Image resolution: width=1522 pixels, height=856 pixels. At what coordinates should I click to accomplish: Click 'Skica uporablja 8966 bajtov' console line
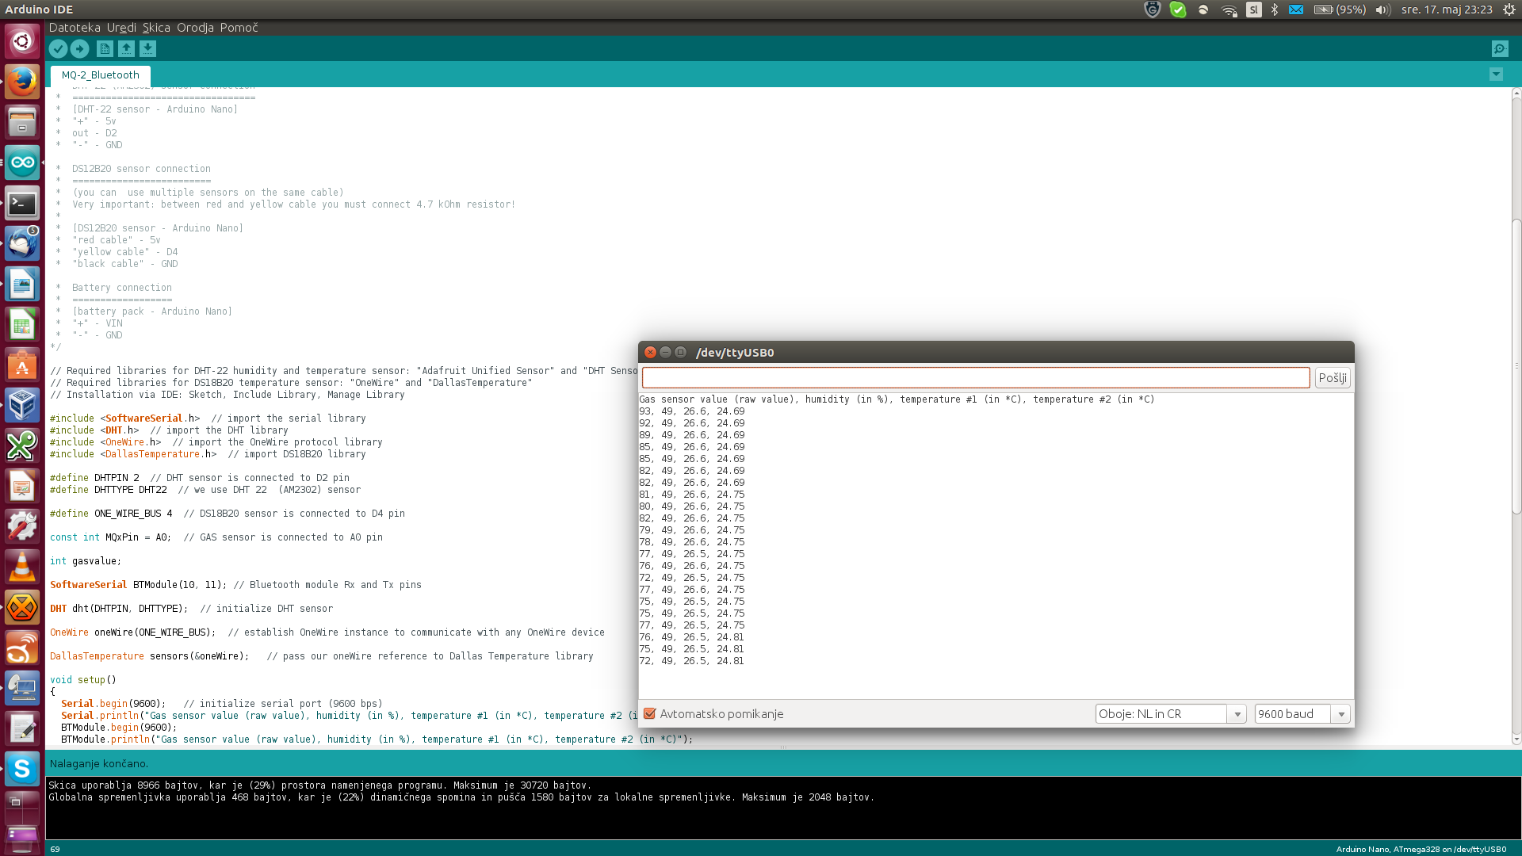coord(319,785)
